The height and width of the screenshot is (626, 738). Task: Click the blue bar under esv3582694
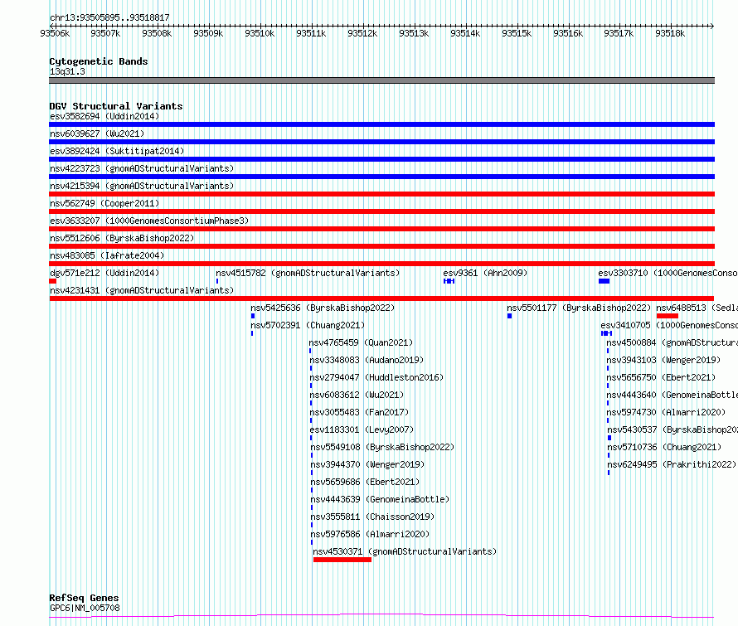click(x=381, y=124)
